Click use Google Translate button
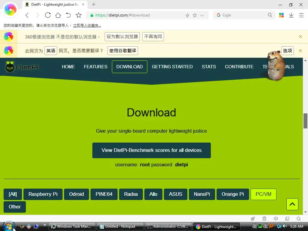Screen dimensions: 308x231 (123, 51)
